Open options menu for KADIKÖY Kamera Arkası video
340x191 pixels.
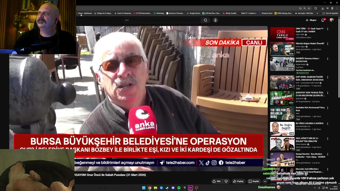pos(328,59)
